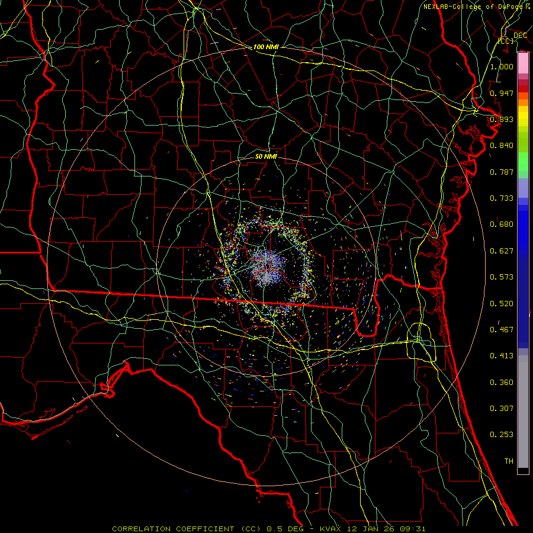Click the bright blue section of the legend

[x=523, y=237]
